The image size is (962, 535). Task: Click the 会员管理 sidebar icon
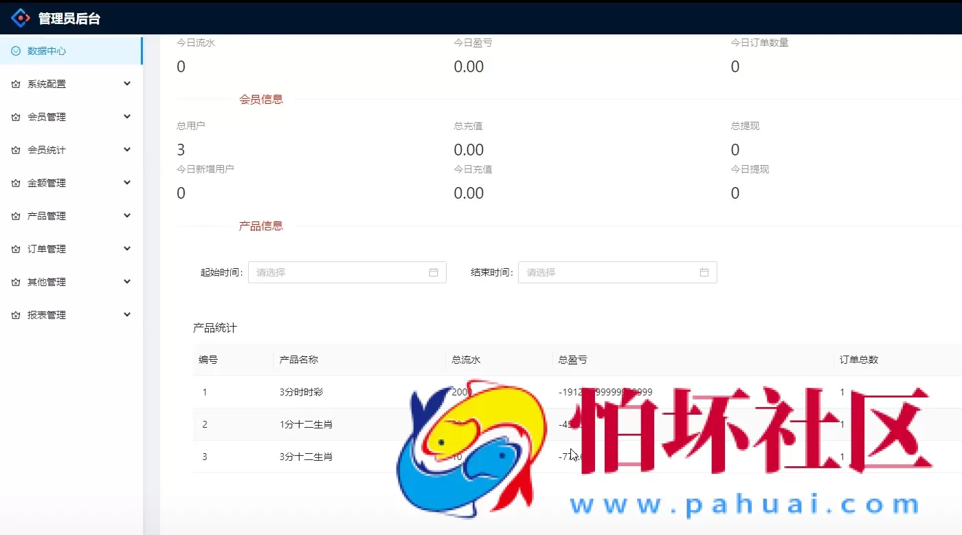pyautogui.click(x=15, y=116)
